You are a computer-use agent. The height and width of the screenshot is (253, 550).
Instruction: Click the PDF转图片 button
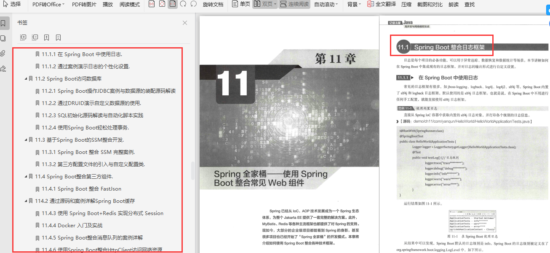84,4
